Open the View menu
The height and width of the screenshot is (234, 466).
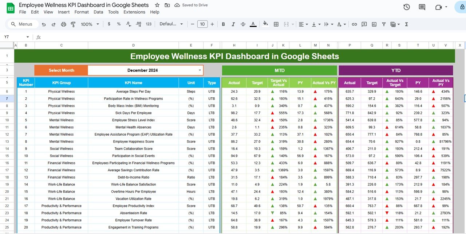[48, 12]
